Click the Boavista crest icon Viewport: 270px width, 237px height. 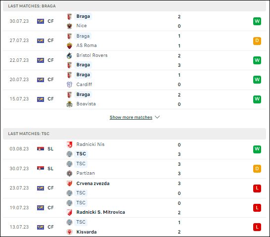point(69,104)
